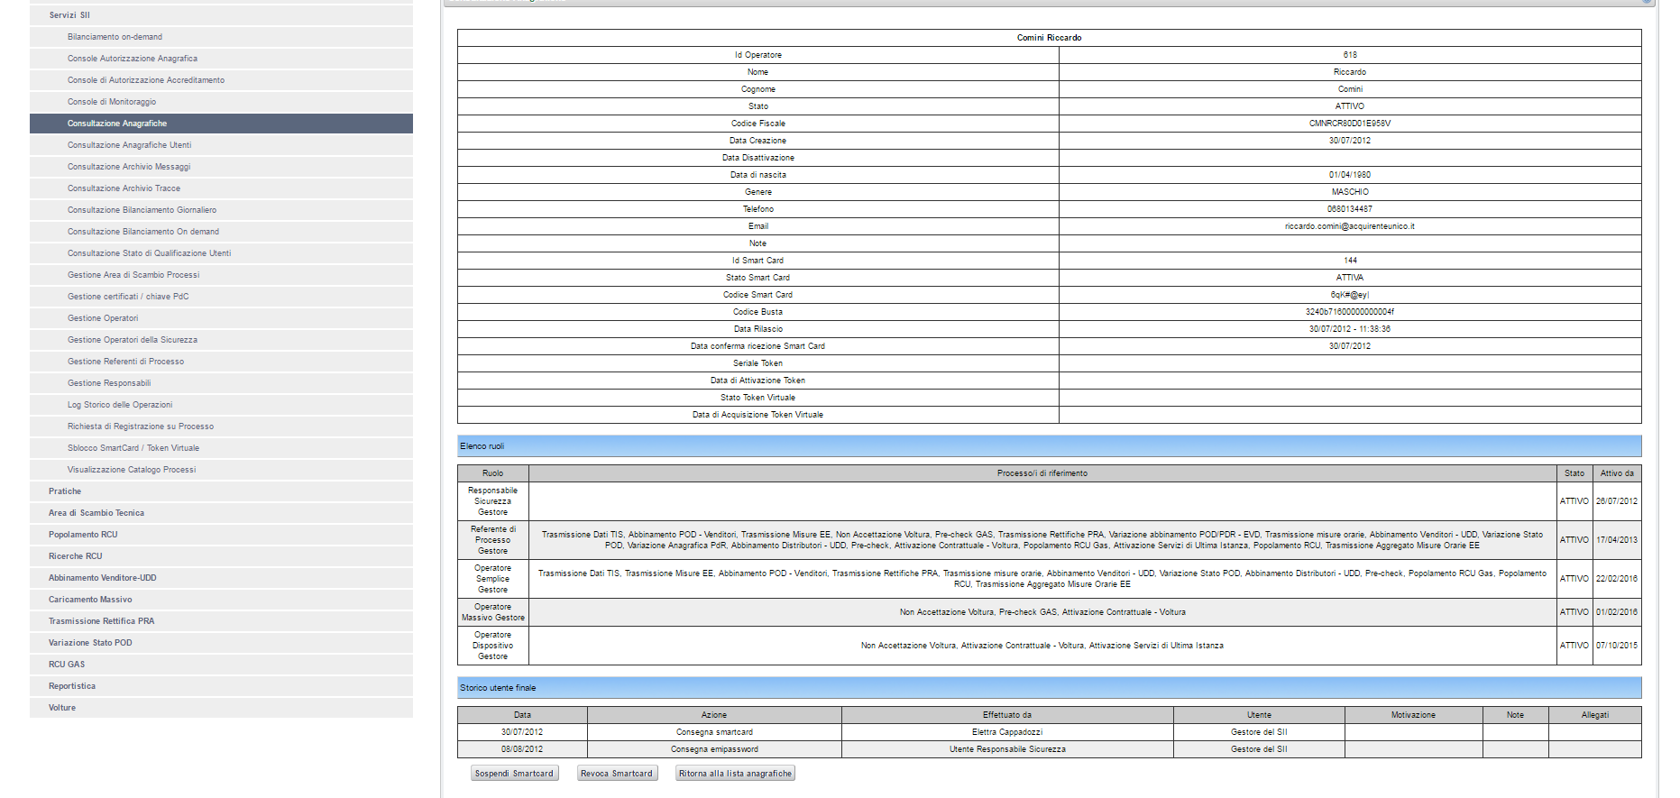Expand Abbinamento Venditore-UDD section

point(221,578)
